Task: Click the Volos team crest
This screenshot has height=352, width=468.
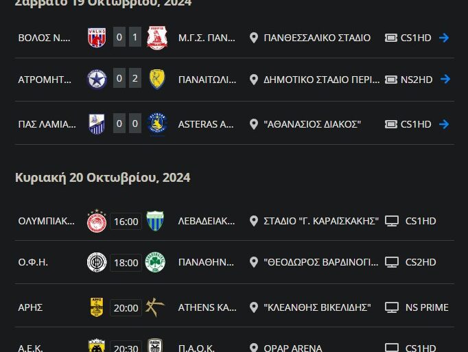Action: 97,38
